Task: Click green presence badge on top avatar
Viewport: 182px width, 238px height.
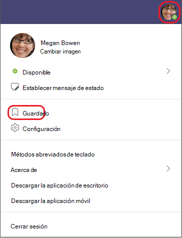Action: click(x=174, y=17)
